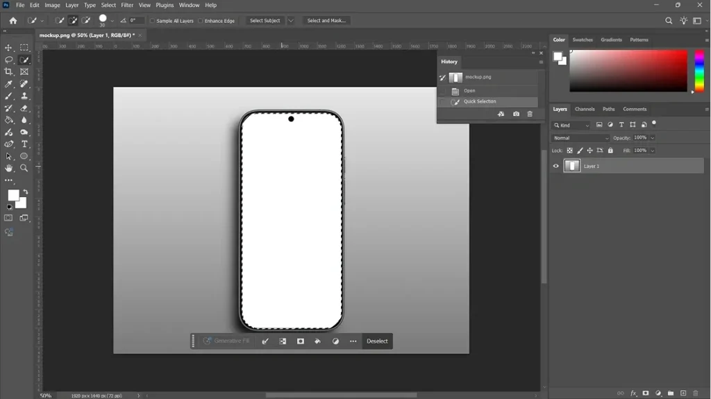Switch to the Channels tab

click(x=585, y=109)
